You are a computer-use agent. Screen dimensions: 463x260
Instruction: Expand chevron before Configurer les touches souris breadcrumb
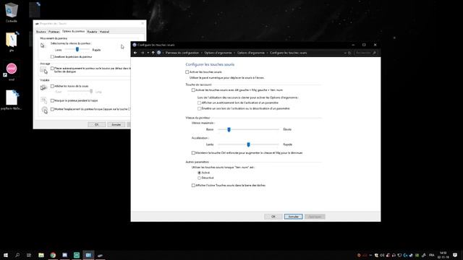point(267,53)
